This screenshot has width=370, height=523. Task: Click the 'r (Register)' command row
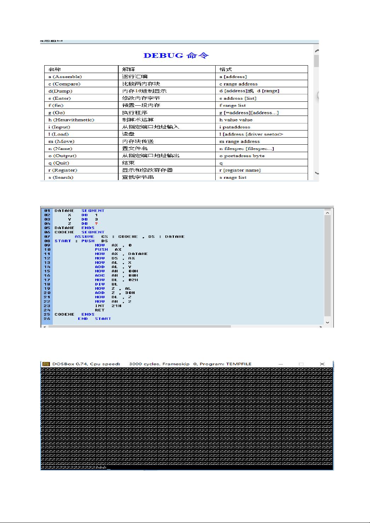coord(63,170)
